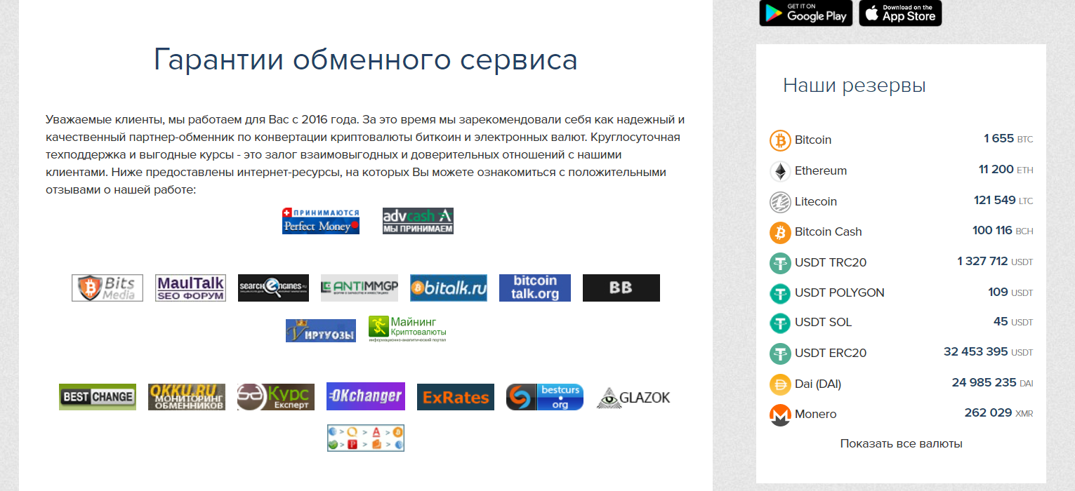Image resolution: width=1075 pixels, height=491 pixels.
Task: Open the ExRates badge
Action: (x=456, y=397)
